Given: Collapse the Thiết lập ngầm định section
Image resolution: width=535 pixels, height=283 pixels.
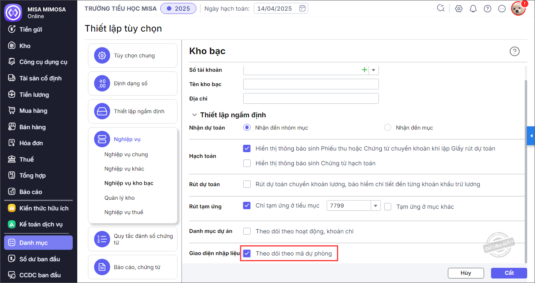Looking at the screenshot, I should tap(194, 115).
